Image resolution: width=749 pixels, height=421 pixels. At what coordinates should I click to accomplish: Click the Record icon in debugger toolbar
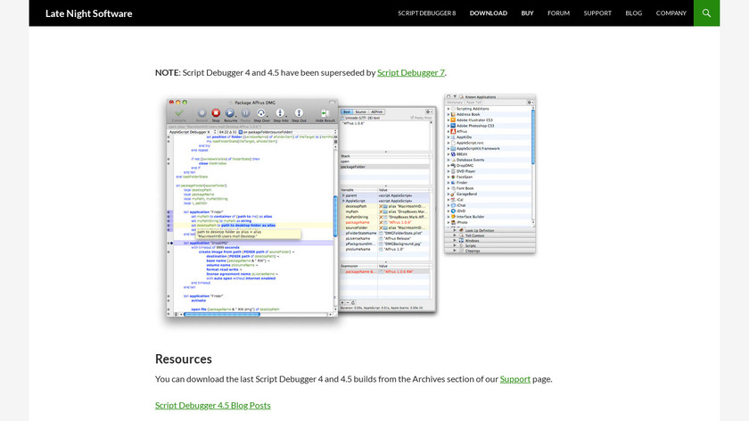[x=202, y=113]
